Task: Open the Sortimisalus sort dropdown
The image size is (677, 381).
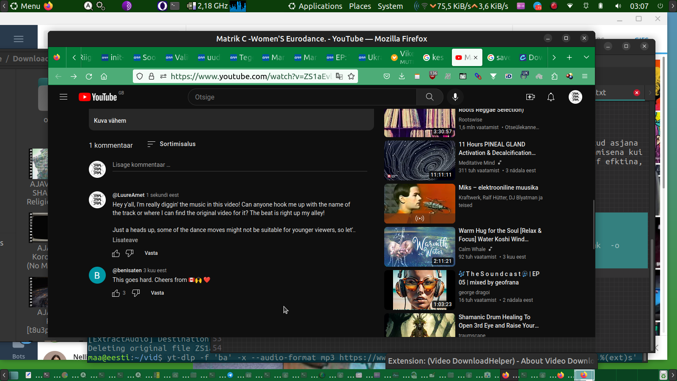Action: pos(171,144)
